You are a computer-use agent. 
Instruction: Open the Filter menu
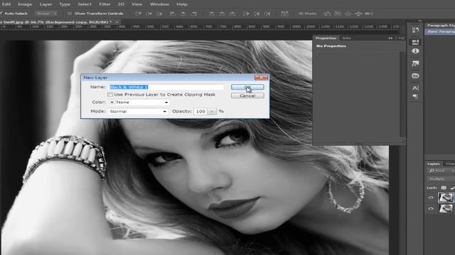pos(105,4)
